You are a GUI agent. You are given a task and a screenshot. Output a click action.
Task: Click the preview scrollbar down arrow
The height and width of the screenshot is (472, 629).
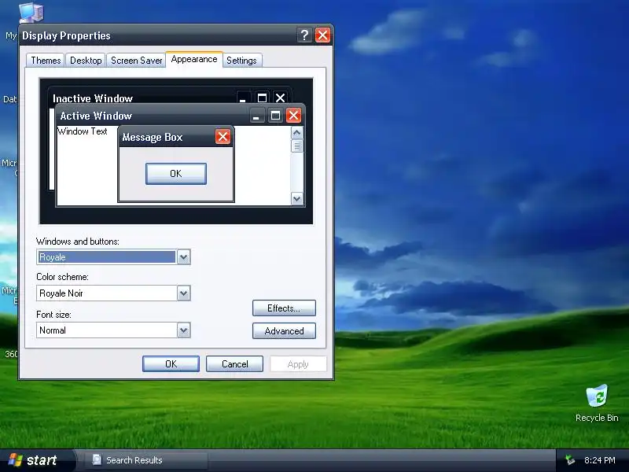click(297, 199)
